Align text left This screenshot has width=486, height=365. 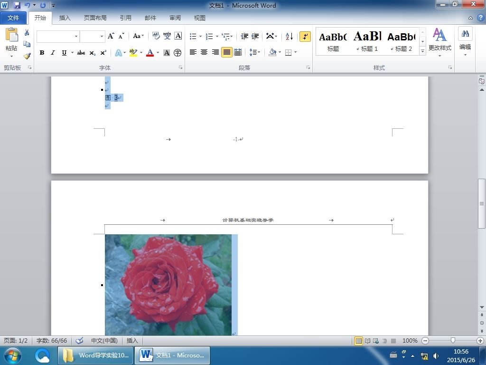tap(193, 52)
